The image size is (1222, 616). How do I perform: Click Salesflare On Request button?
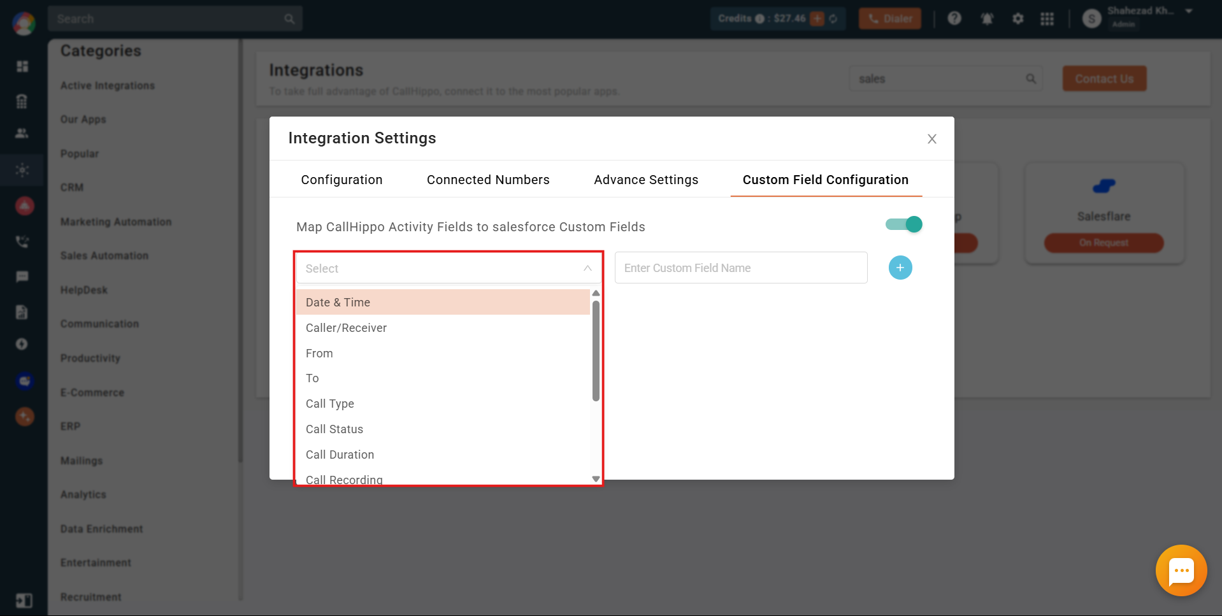coord(1103,243)
